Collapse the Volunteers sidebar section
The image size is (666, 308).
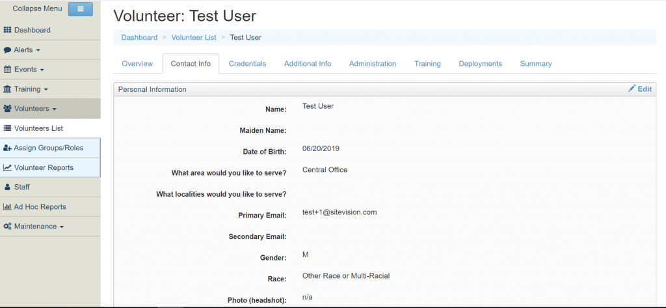[x=35, y=109]
